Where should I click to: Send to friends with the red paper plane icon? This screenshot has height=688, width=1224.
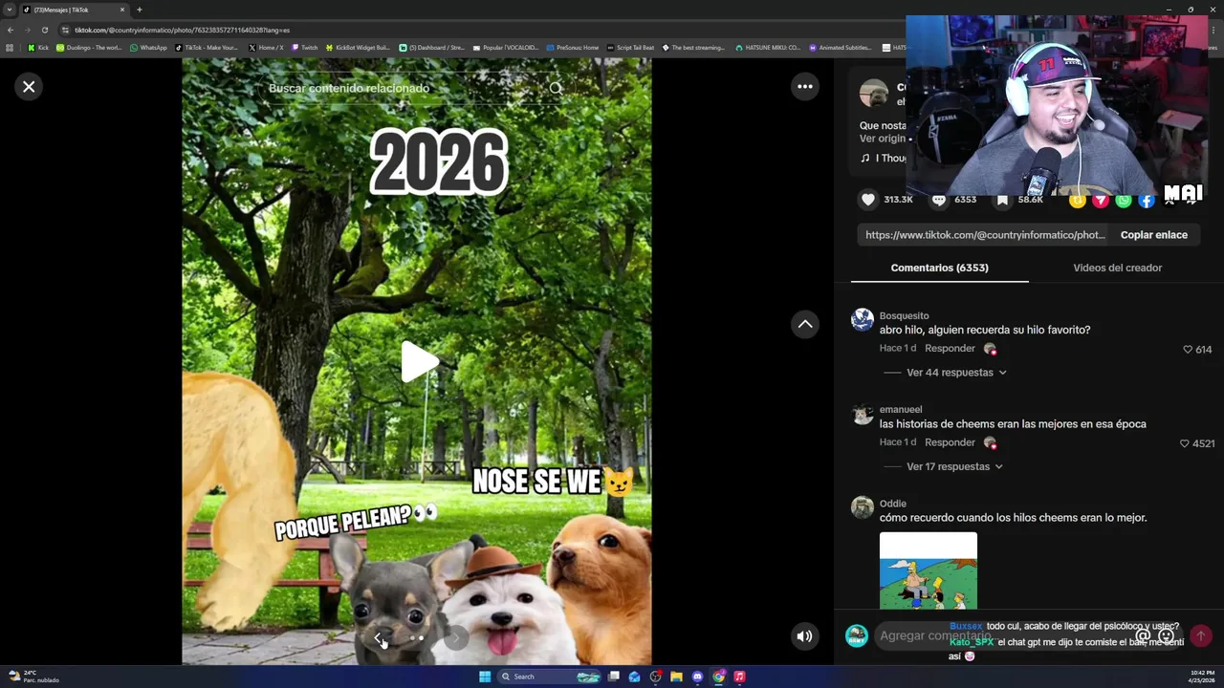point(1101,200)
